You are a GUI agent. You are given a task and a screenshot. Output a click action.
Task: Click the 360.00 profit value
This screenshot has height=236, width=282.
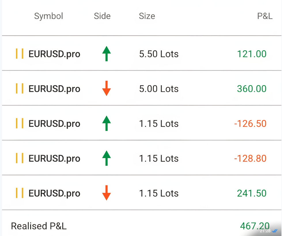click(x=251, y=89)
